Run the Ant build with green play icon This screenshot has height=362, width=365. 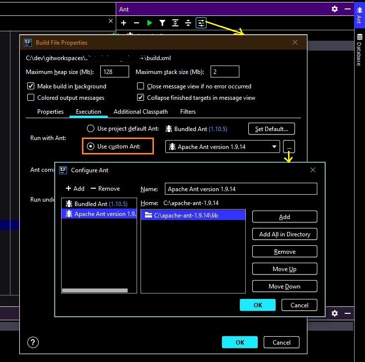coord(149,23)
